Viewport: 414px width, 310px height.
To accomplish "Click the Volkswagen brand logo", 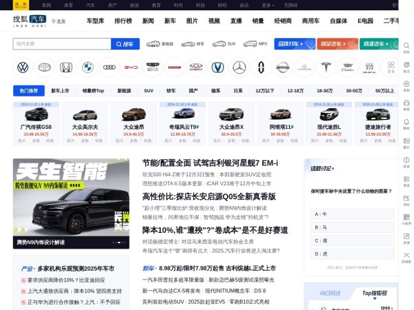I will click(23, 68).
